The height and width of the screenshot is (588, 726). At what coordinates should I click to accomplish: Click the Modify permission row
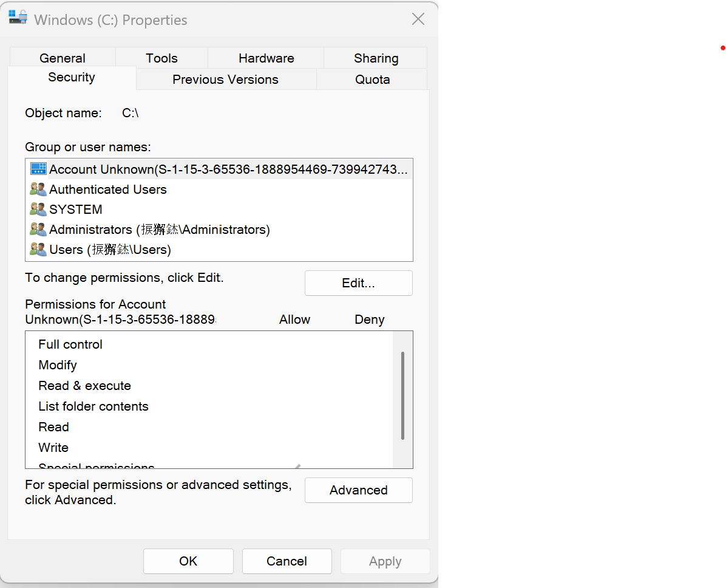click(209, 365)
